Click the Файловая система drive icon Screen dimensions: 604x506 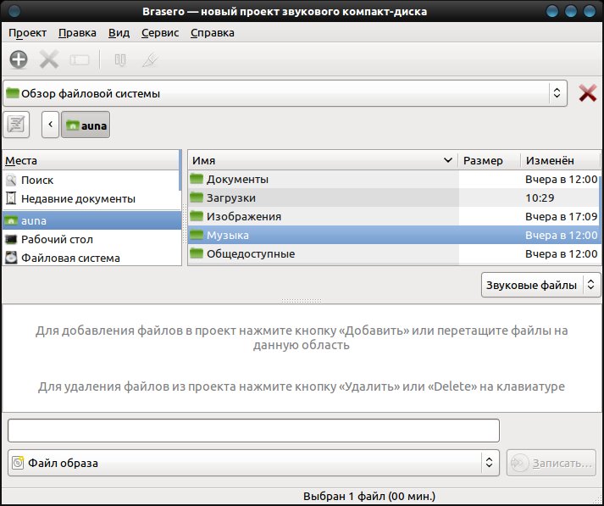pos(11,258)
